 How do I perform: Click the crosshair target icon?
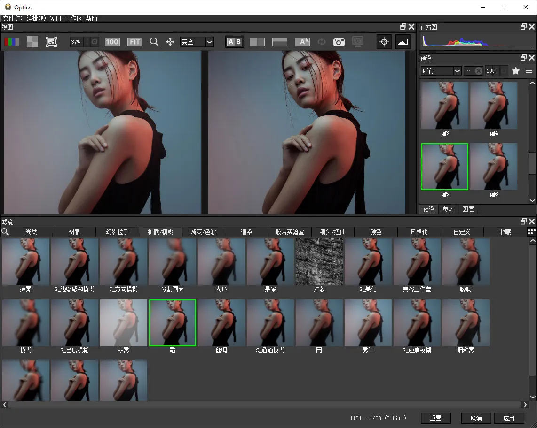pos(384,42)
